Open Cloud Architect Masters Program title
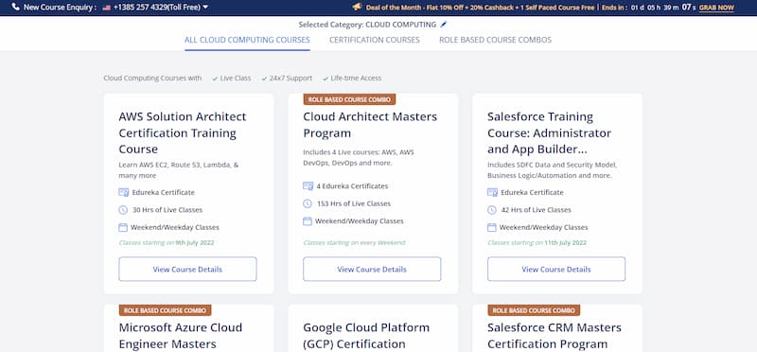757x352 pixels. point(370,125)
